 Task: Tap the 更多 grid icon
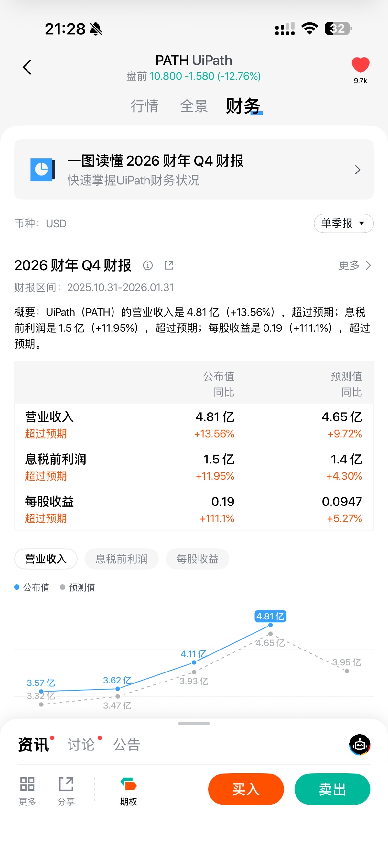(27, 784)
